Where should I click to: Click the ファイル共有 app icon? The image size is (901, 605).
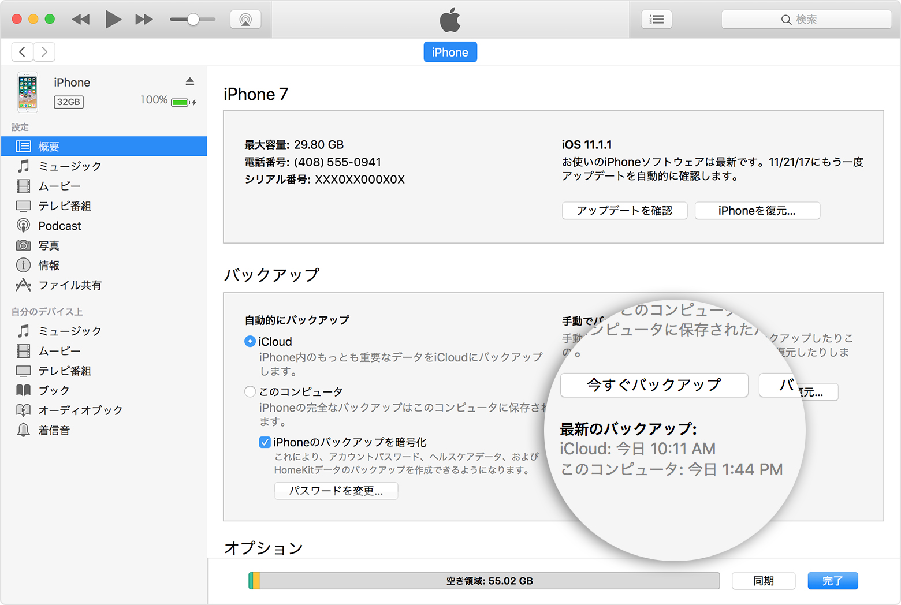[23, 285]
